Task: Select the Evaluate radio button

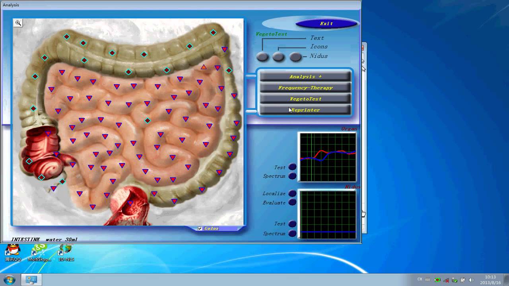Action: click(x=292, y=203)
